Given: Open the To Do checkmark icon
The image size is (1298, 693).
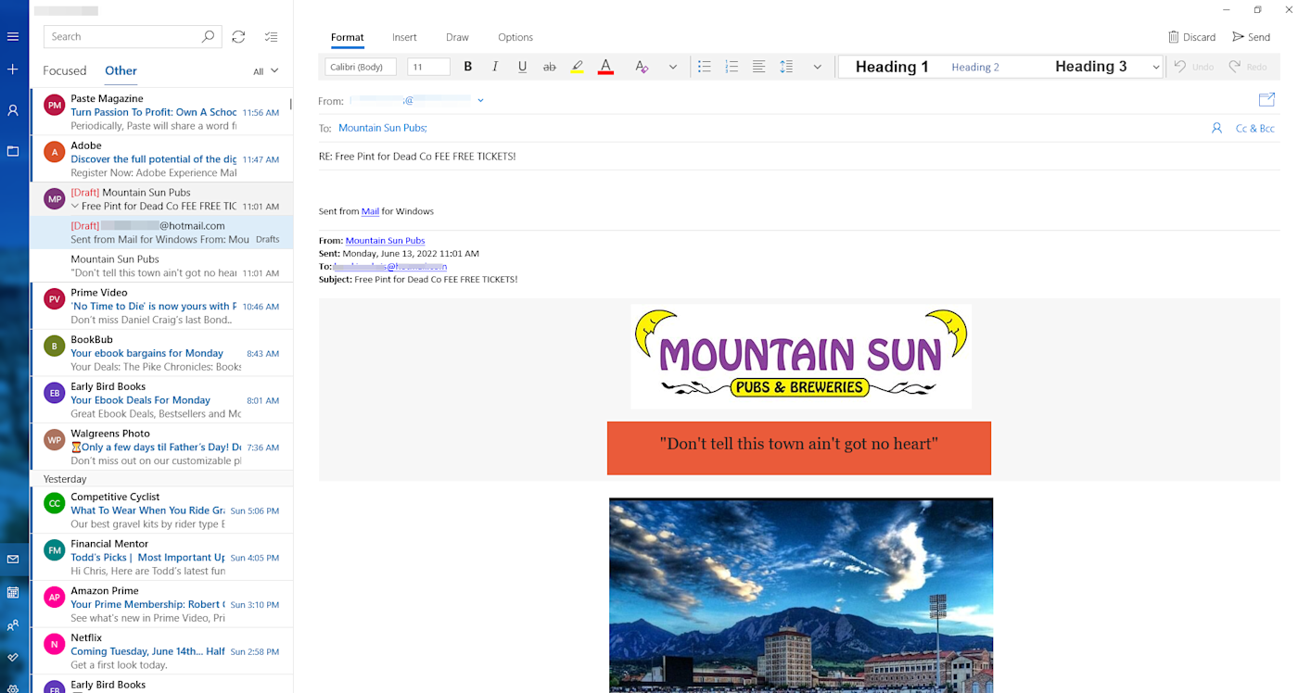Looking at the screenshot, I should [13, 658].
